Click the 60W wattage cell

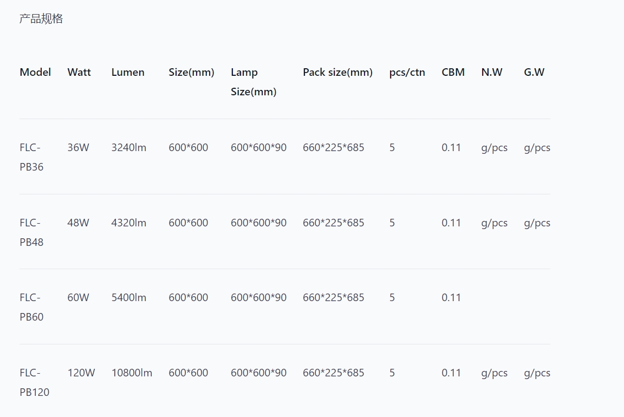coord(79,297)
